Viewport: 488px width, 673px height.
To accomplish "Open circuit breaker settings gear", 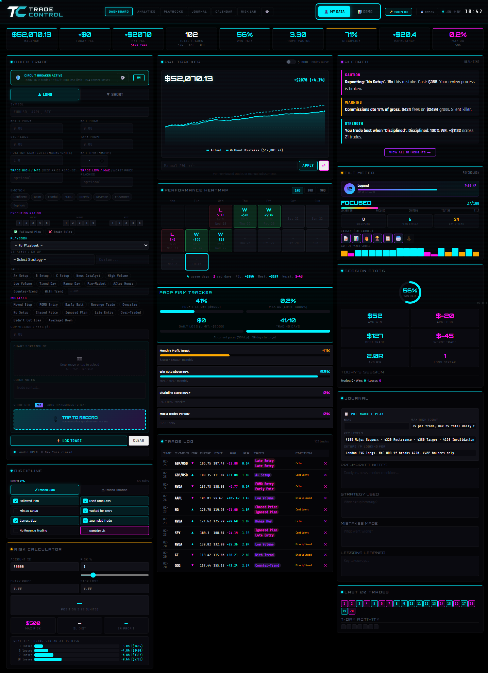I will [x=123, y=78].
